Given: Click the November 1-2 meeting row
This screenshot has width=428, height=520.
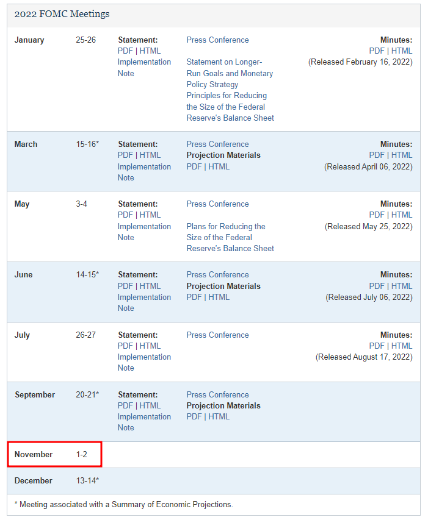Looking at the screenshot, I should [54, 455].
